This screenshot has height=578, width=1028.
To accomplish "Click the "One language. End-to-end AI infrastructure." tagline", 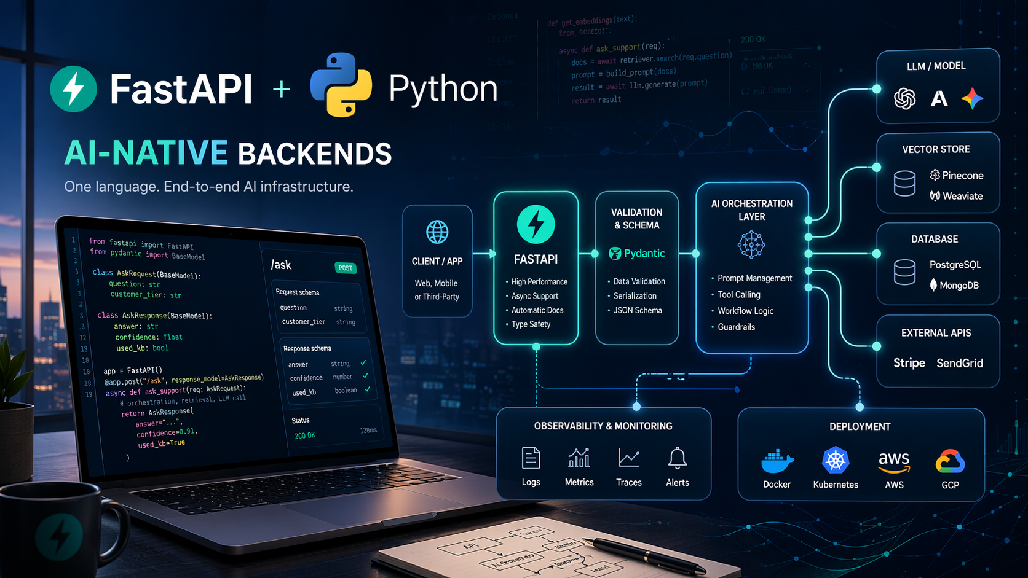I will pyautogui.click(x=208, y=186).
